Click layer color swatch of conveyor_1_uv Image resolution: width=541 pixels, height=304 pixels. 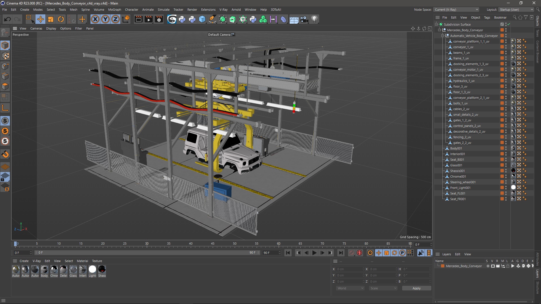(502, 47)
